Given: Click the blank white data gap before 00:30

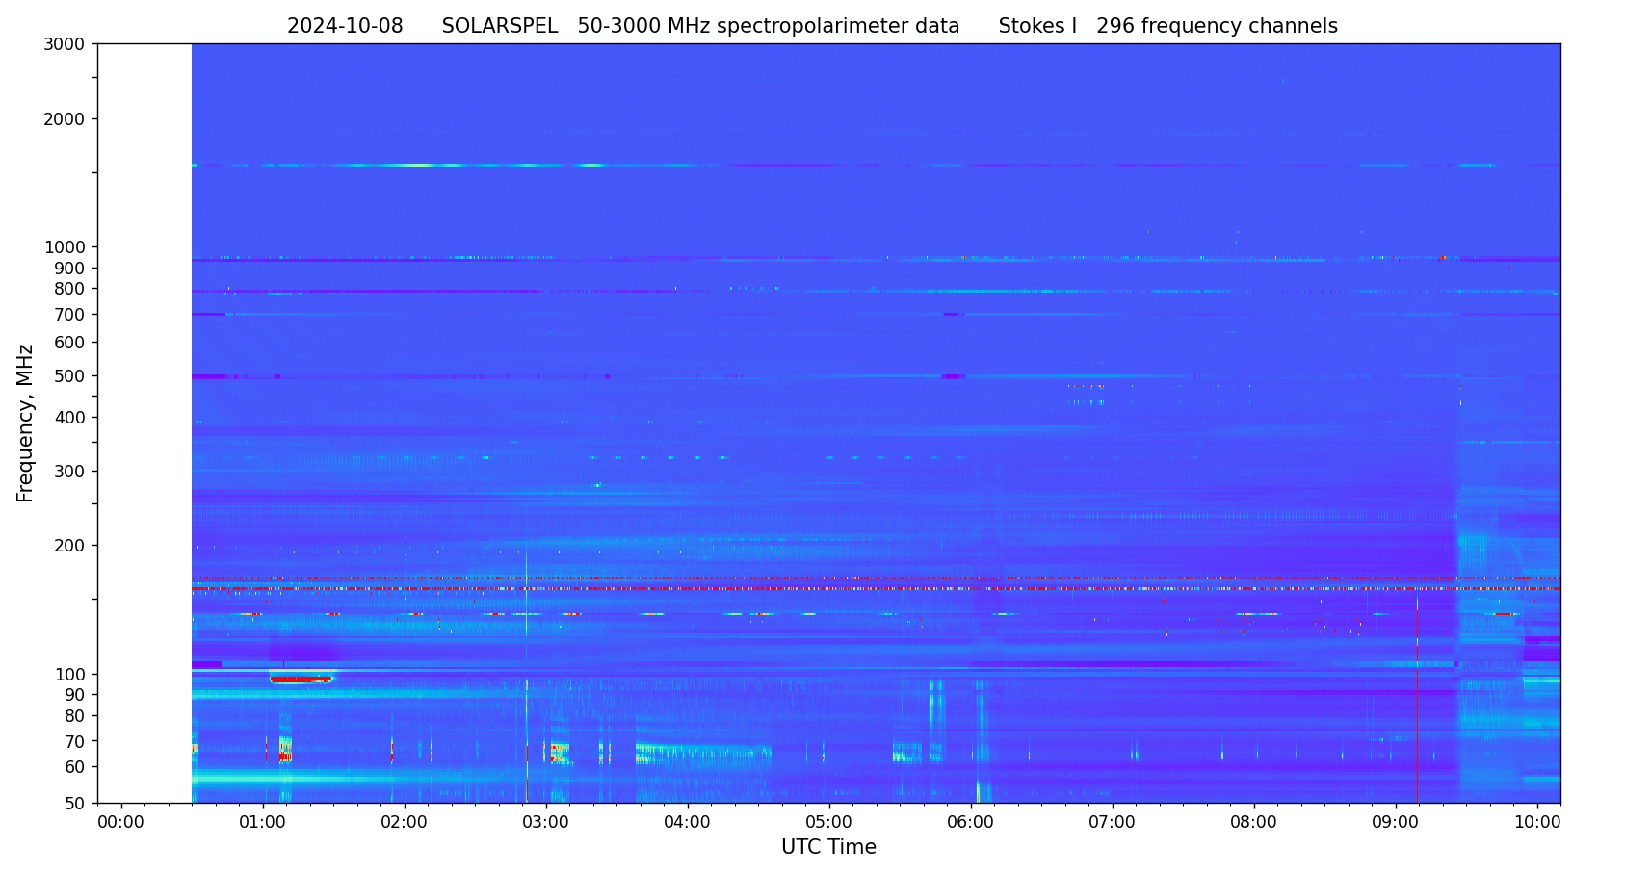Looking at the screenshot, I should click(x=144, y=423).
